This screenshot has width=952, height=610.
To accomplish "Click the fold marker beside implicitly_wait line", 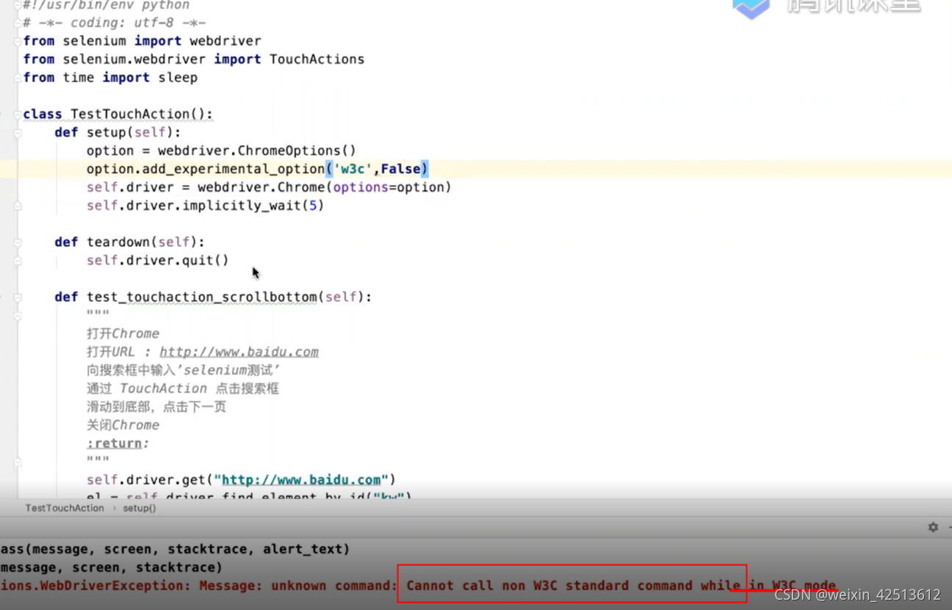I will [x=18, y=206].
